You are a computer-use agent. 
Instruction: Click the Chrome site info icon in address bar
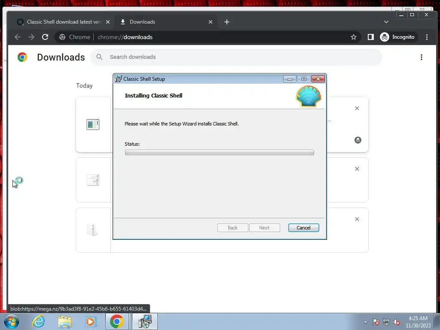pos(62,37)
